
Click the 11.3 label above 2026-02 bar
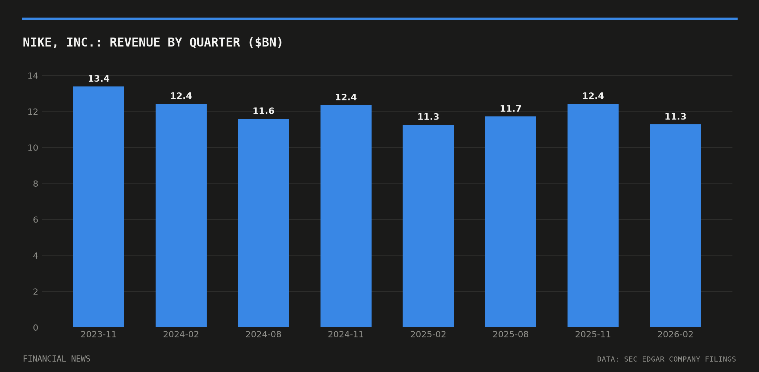coord(676,117)
